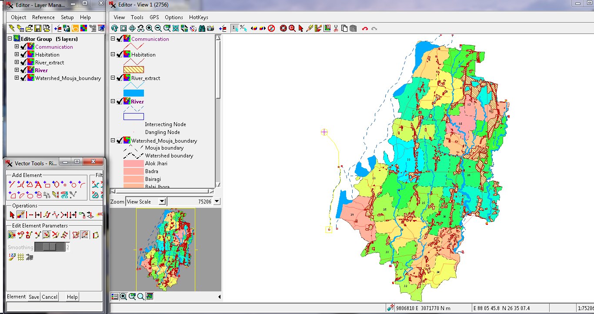The height and width of the screenshot is (314, 594).
Task: Open the HotKeys menu in View window
Action: [199, 17]
